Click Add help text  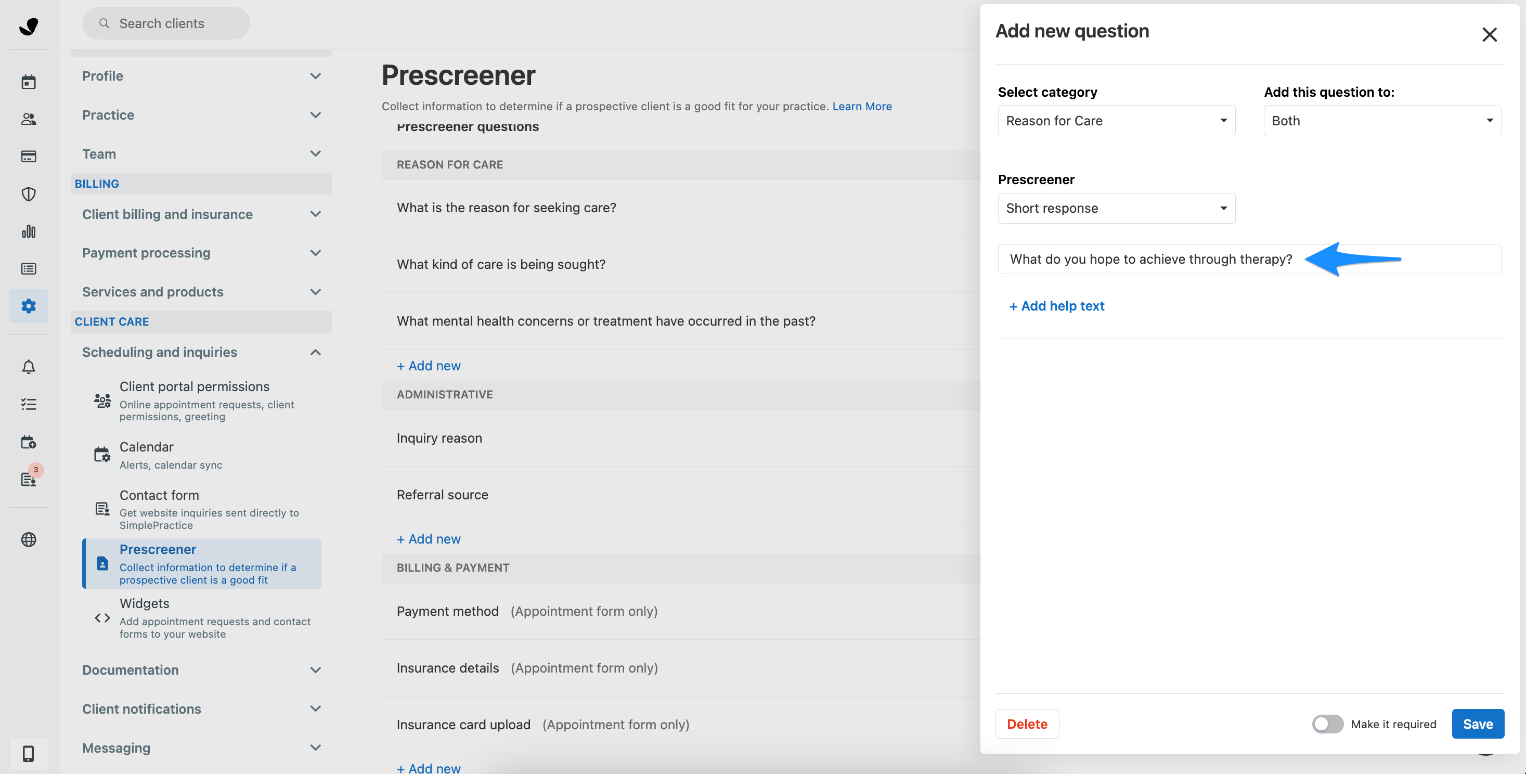point(1057,306)
